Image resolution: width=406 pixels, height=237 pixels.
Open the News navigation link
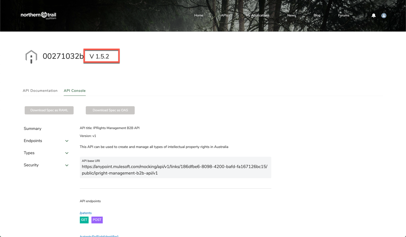(x=291, y=16)
